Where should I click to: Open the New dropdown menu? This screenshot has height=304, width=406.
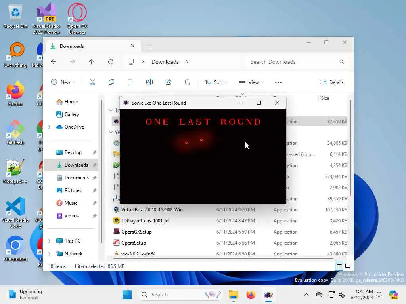pyautogui.click(x=63, y=82)
